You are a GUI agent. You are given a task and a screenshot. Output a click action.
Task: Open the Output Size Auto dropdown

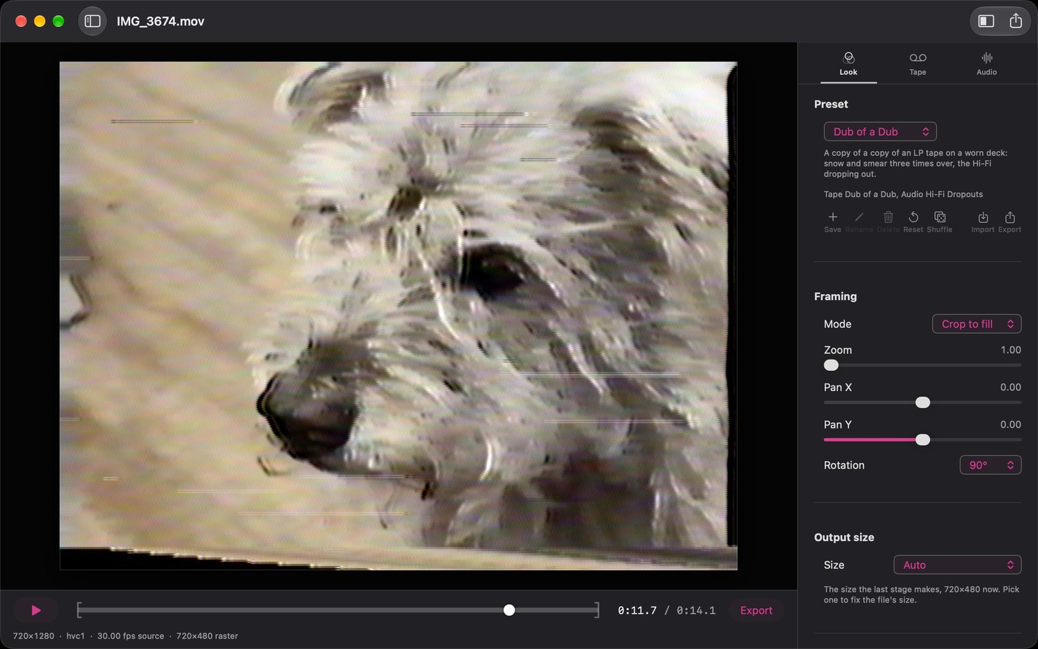click(958, 565)
